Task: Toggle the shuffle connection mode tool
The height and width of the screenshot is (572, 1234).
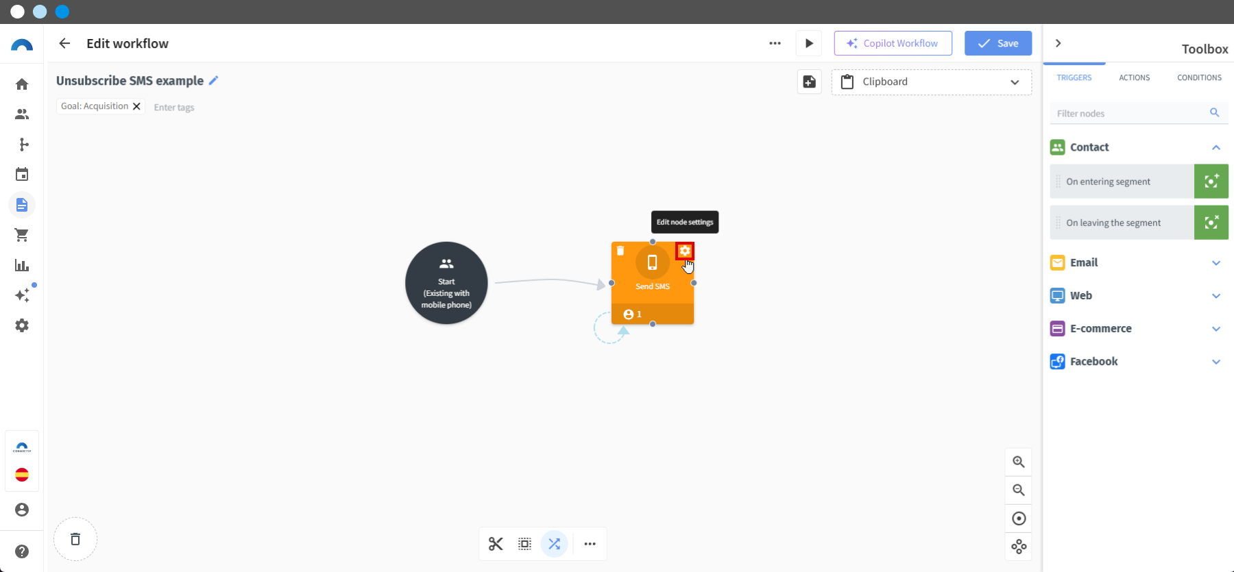Action: [x=555, y=544]
